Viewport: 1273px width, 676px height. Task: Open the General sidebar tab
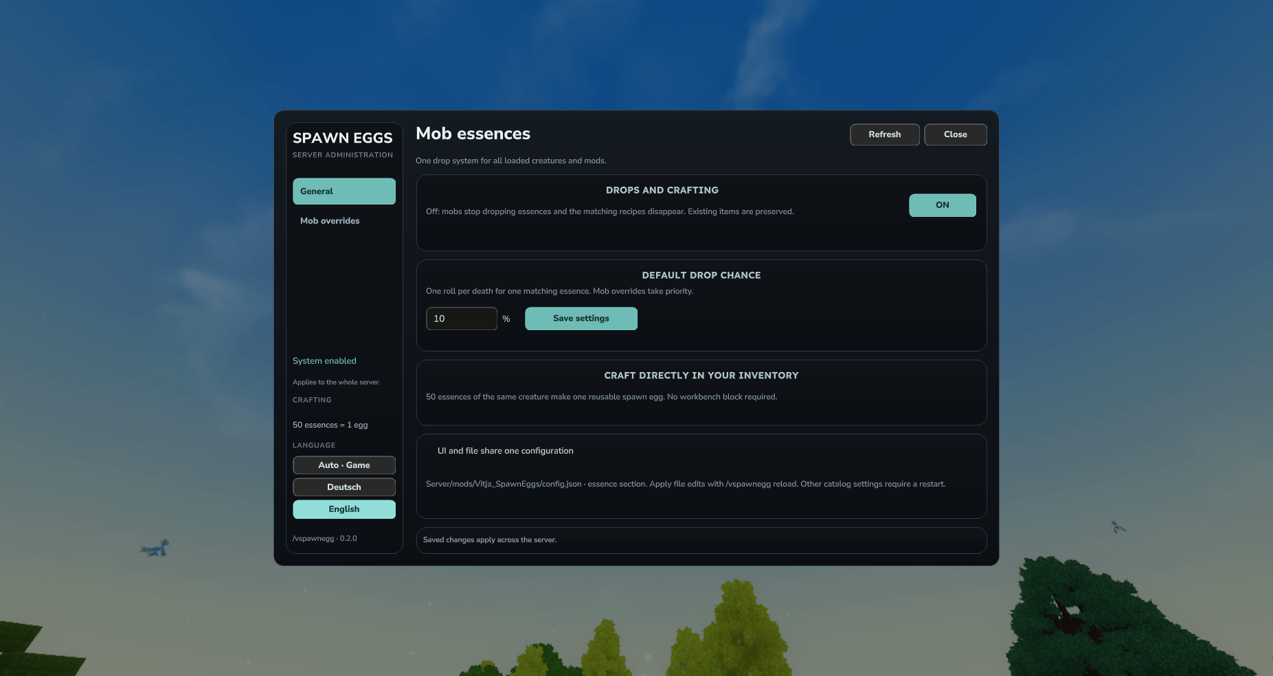tap(344, 191)
